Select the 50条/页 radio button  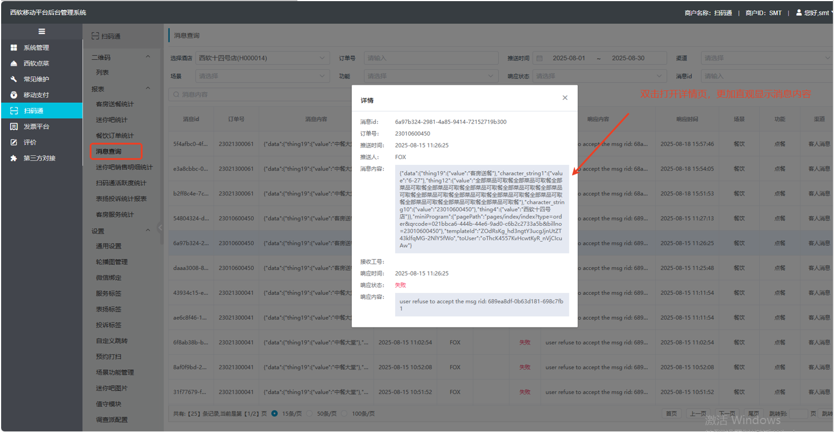coord(309,413)
